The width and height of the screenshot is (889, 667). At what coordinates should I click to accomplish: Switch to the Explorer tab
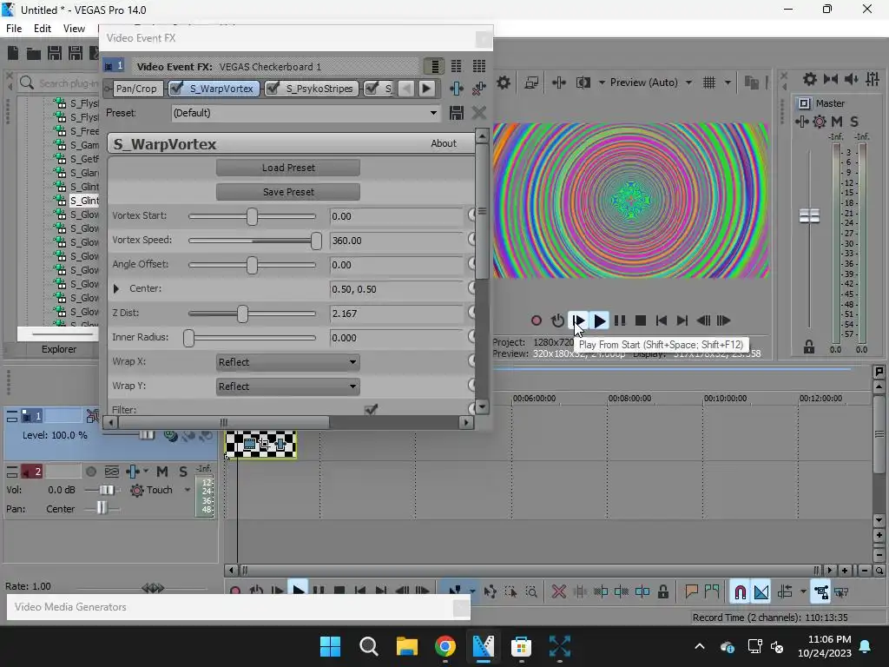click(x=58, y=349)
